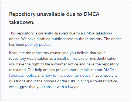Screen dimensions: 132x102
Task: Click the mistake or misidentification phrase
Action: point(95,59)
